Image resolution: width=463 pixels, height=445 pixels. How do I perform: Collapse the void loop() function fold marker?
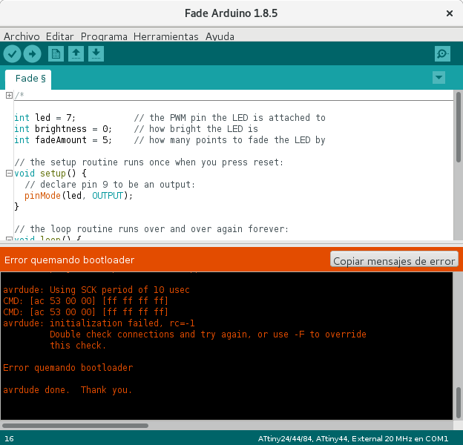pos(9,238)
